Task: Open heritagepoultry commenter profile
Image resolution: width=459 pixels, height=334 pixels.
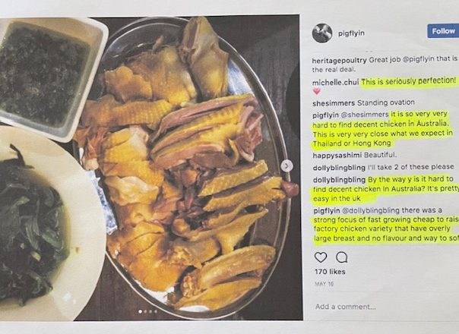Action: [339, 61]
